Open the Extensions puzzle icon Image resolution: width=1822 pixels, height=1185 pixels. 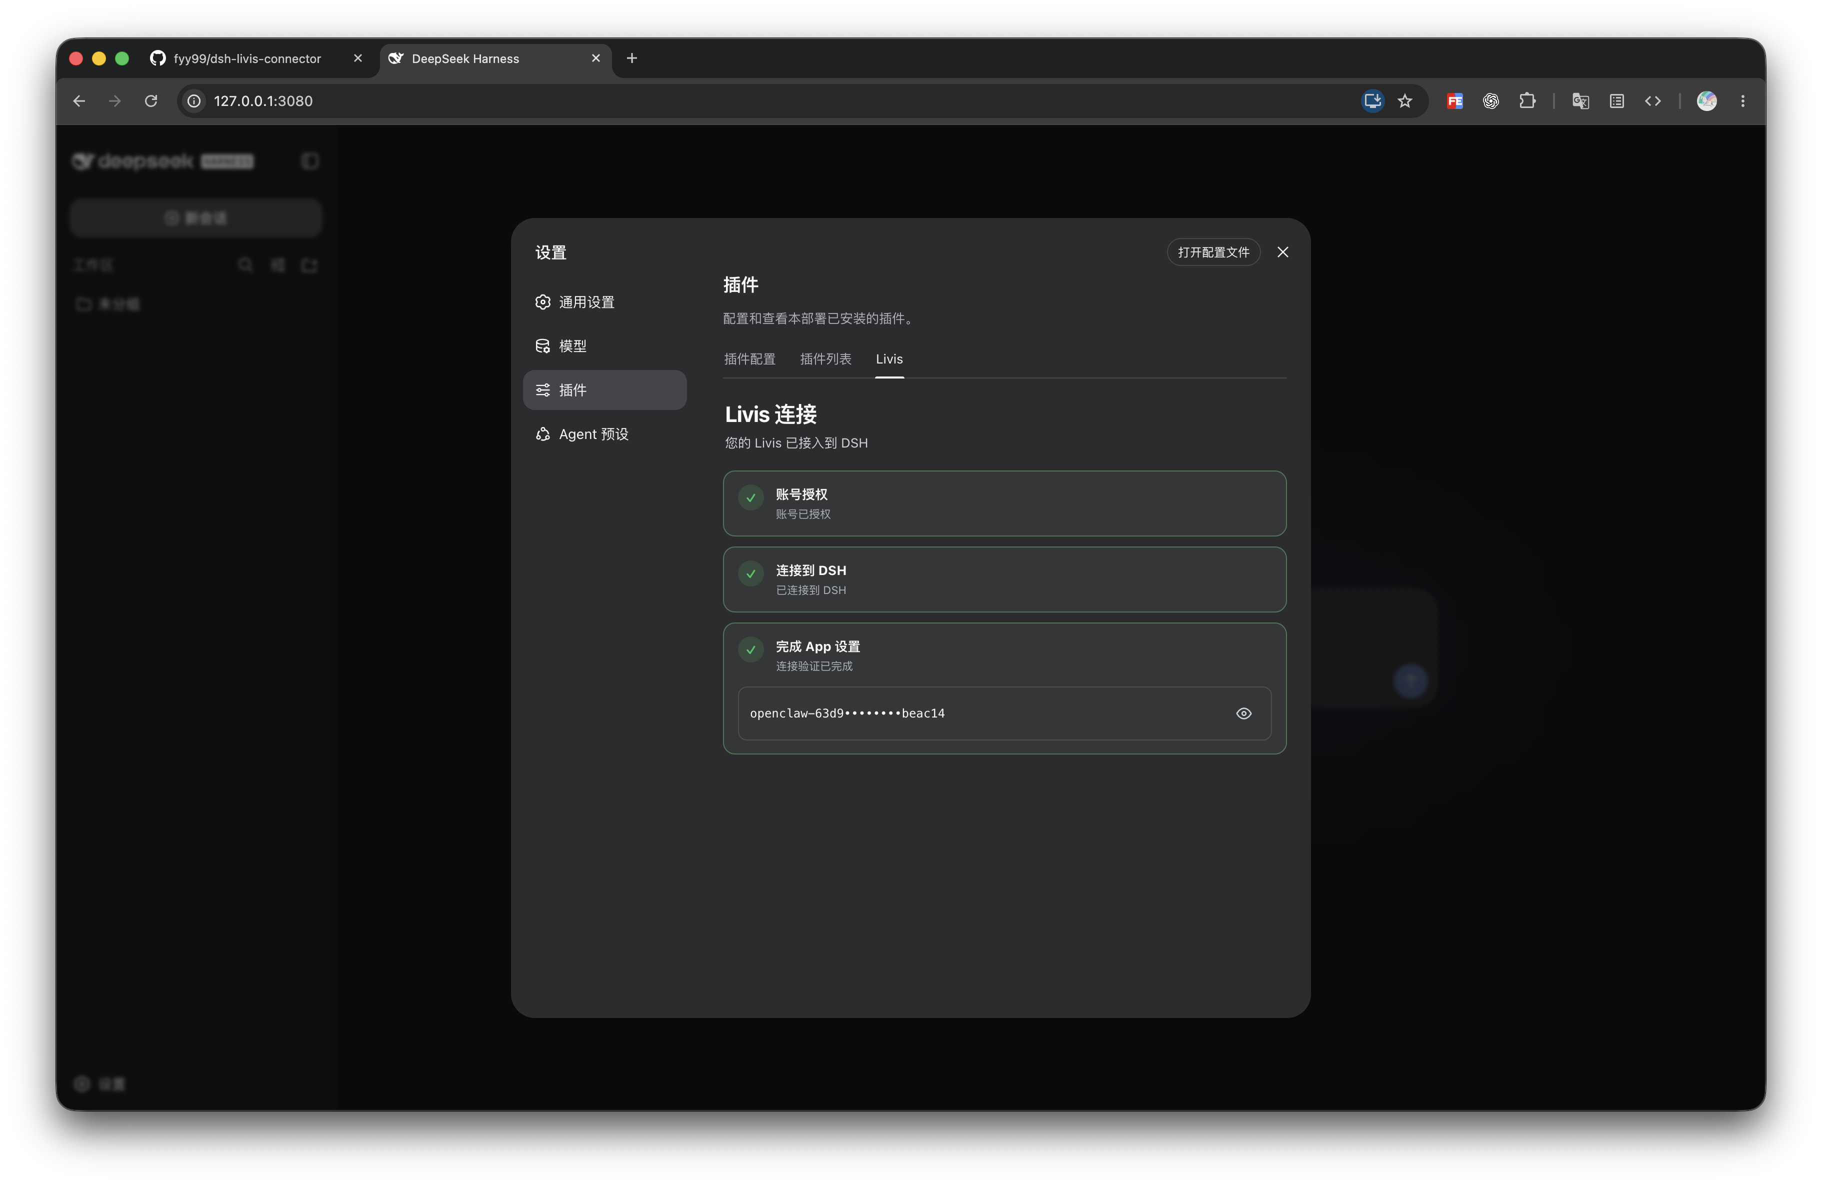tap(1526, 101)
